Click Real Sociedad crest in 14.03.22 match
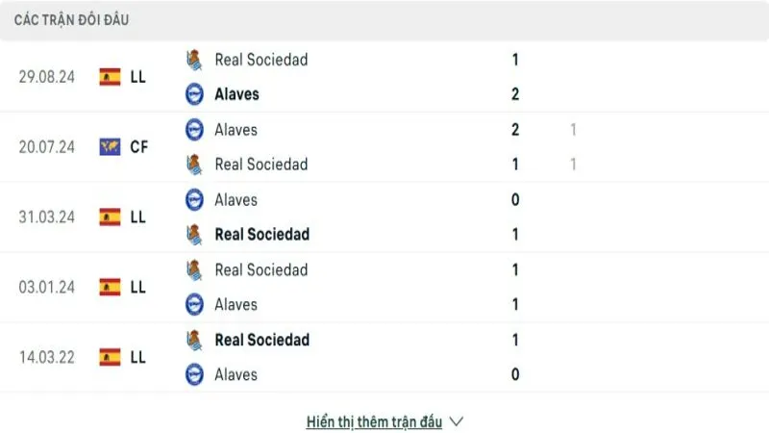 coord(194,340)
